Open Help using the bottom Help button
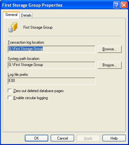The width and height of the screenshot is (129, 145). 114,138
